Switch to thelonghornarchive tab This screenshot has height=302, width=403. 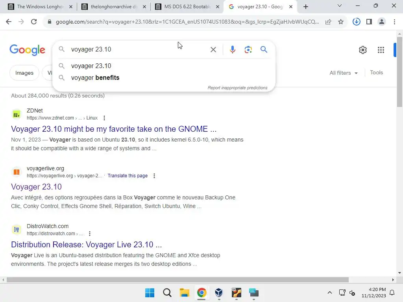(114, 7)
